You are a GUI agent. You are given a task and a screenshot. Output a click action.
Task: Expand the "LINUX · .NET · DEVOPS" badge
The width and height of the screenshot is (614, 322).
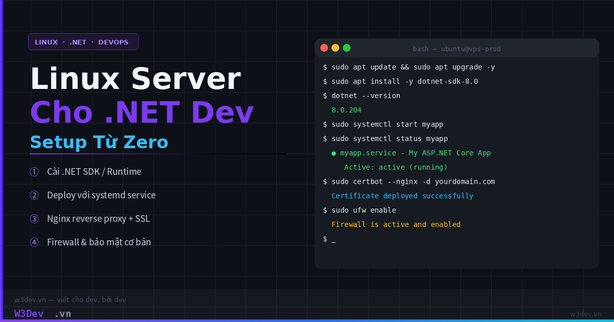pos(83,42)
